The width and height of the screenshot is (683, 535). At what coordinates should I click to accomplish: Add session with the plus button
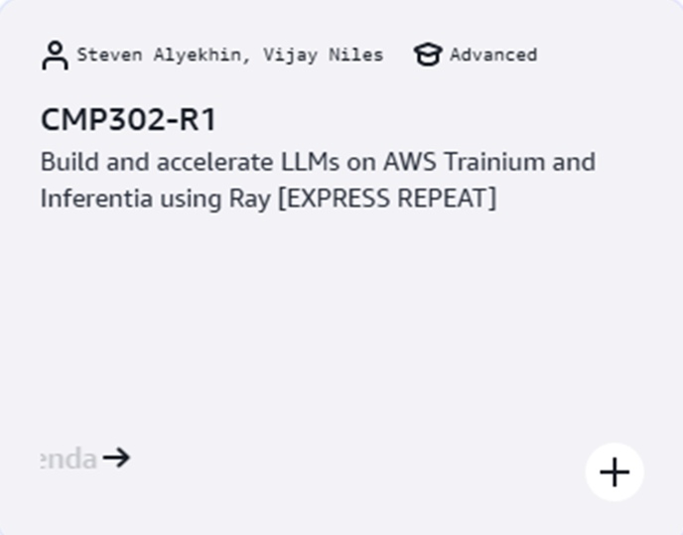pos(615,471)
